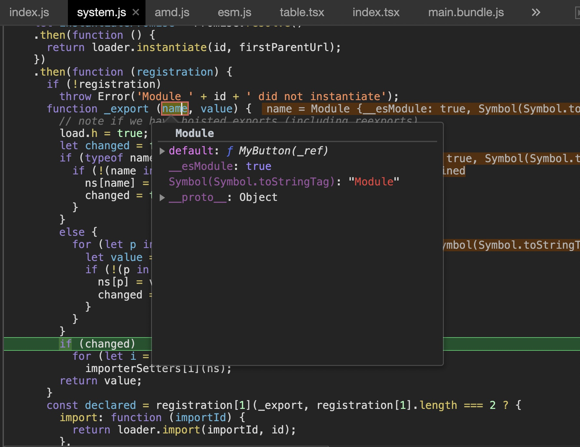View the main.bundle.js tab
The width and height of the screenshot is (580, 447).
(x=466, y=12)
